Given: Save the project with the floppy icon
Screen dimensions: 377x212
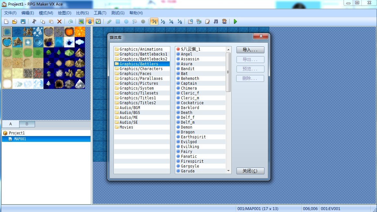Looking at the screenshot, I should pyautogui.click(x=23, y=22).
